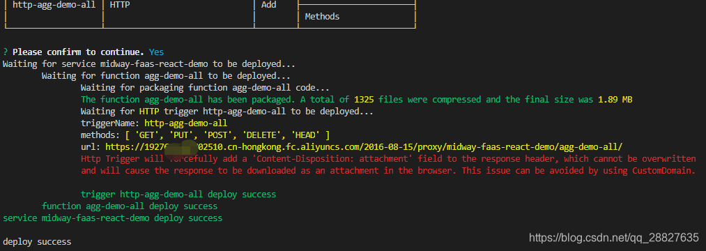Open the aliyuncs function URL link

pos(364,147)
